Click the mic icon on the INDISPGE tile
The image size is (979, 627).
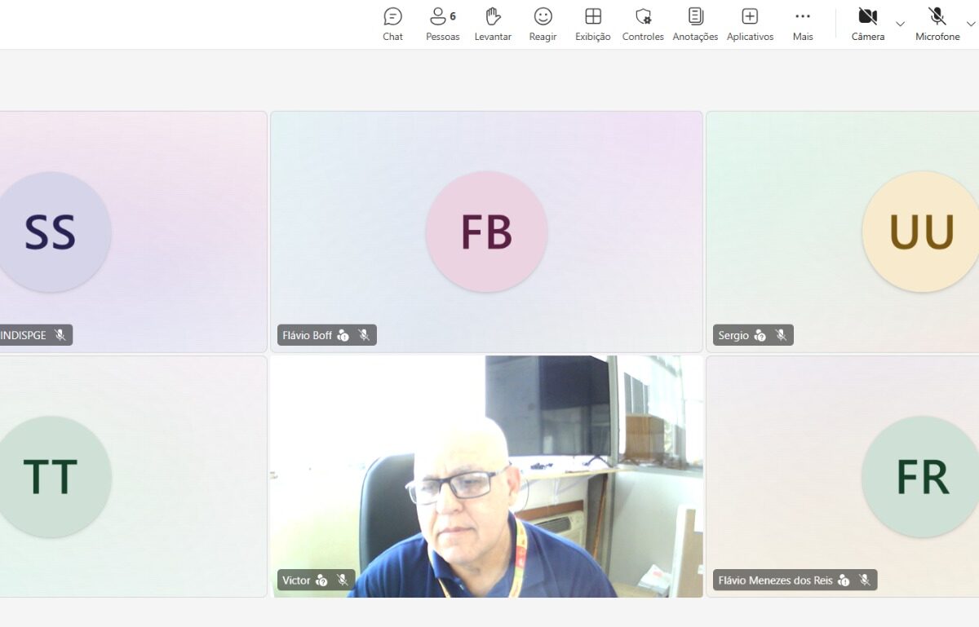(x=60, y=335)
